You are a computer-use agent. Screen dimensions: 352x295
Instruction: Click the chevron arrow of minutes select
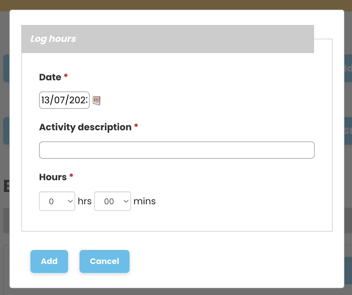coord(126,201)
